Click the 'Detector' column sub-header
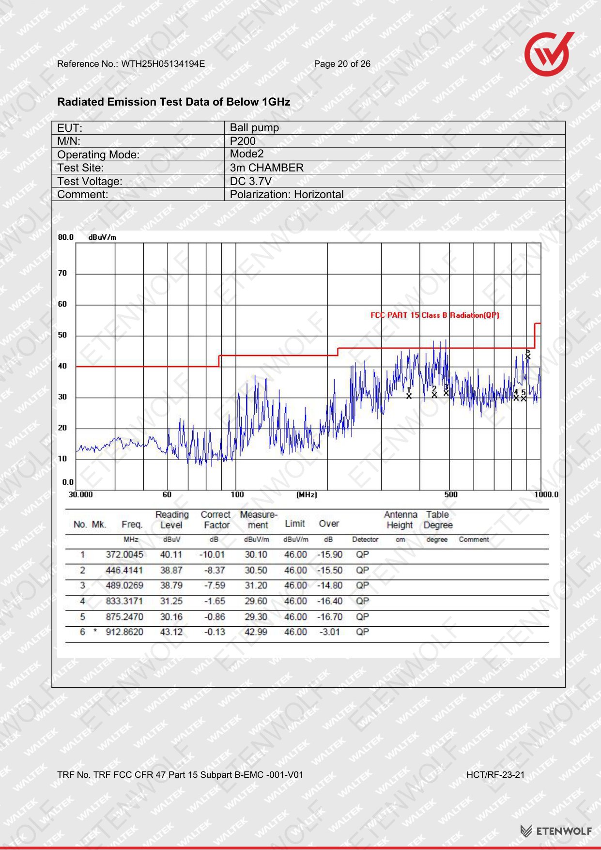The height and width of the screenshot is (850, 601). click(x=365, y=540)
